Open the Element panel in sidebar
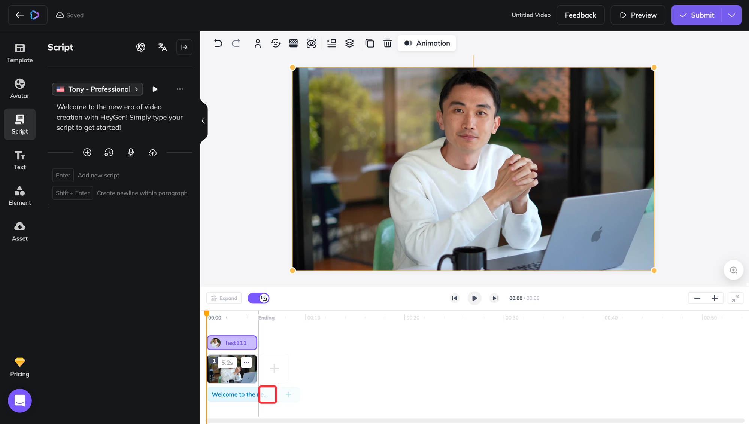Viewport: 749px width, 424px height. tap(19, 194)
